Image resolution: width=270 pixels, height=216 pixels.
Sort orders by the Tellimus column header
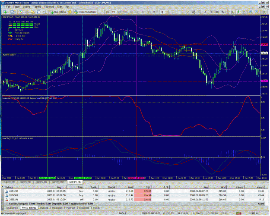coord(16,187)
